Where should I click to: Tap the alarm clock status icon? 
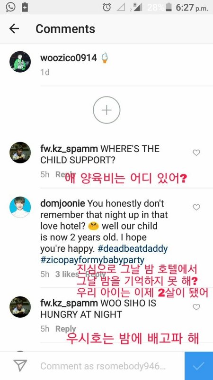click(x=106, y=7)
